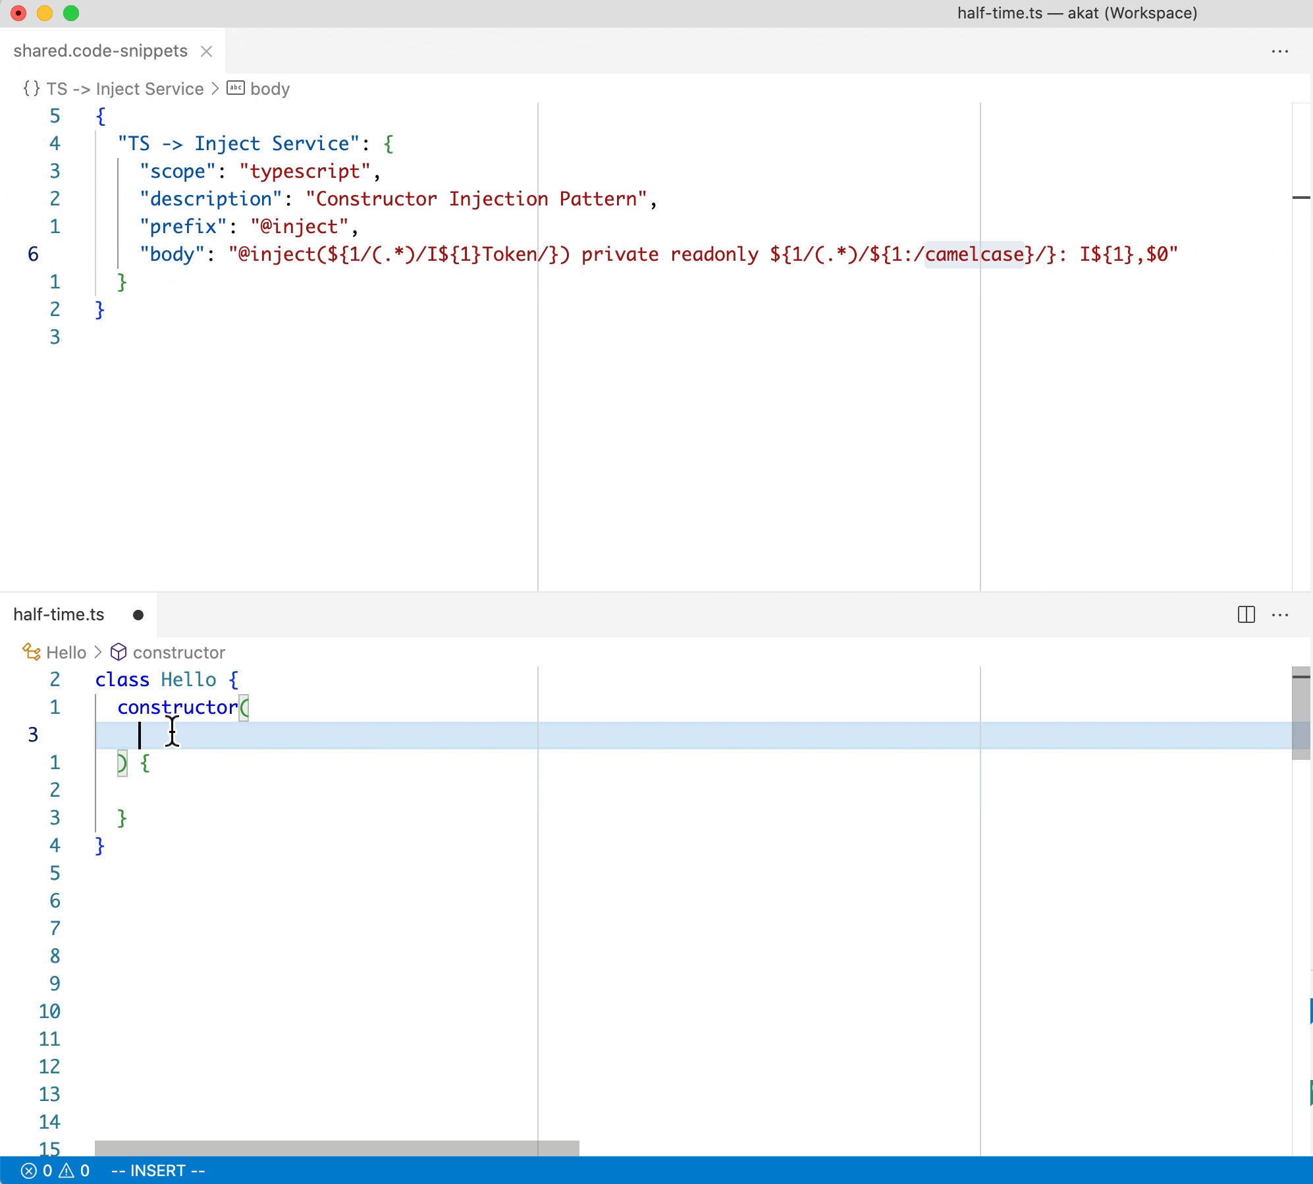Click the constructor symbol icon in breadcrumb

pos(119,652)
